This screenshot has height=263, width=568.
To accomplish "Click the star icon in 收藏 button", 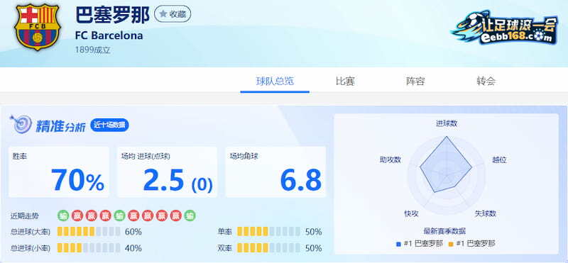I will [x=163, y=14].
